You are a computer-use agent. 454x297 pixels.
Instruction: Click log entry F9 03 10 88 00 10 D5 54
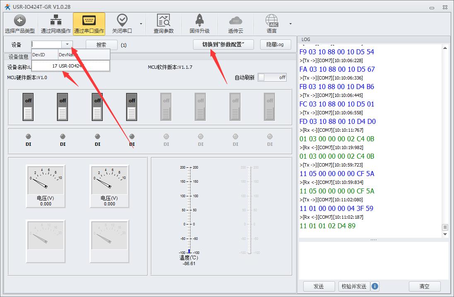[x=336, y=52]
